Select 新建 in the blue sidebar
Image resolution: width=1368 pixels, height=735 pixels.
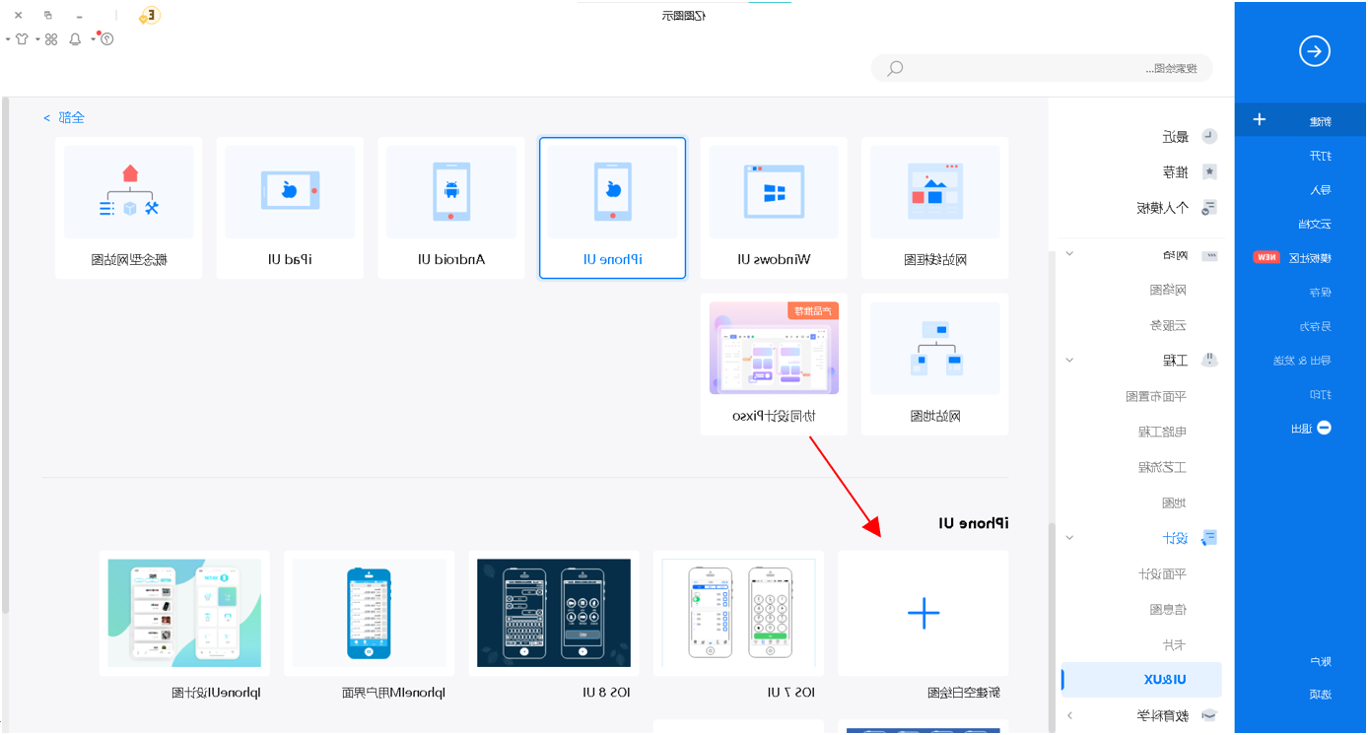(x=1320, y=122)
